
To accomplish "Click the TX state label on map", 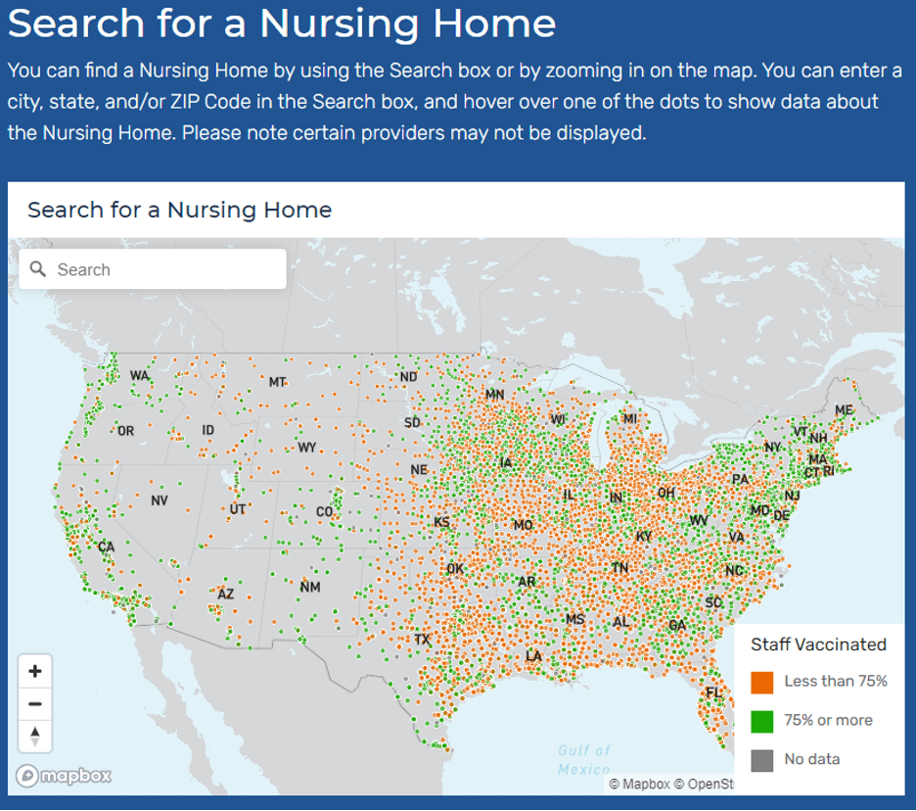I will pyautogui.click(x=422, y=640).
